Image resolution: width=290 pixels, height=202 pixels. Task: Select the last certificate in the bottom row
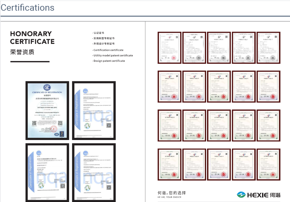coord(268,164)
